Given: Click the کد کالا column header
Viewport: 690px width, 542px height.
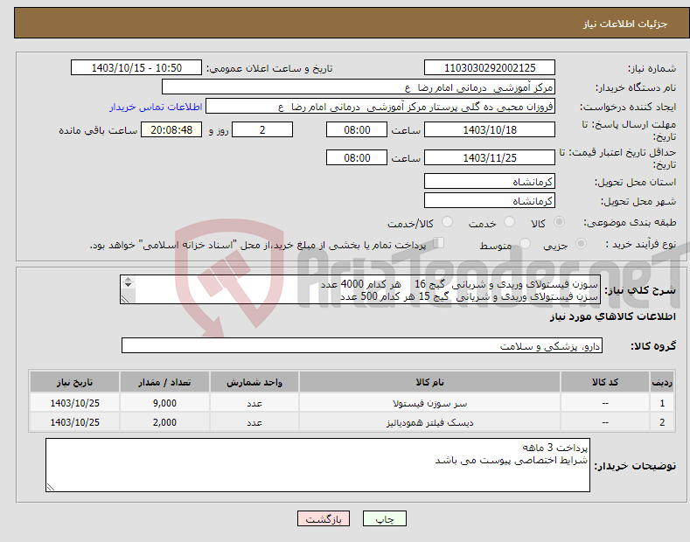Looking at the screenshot, I should tap(605, 382).
